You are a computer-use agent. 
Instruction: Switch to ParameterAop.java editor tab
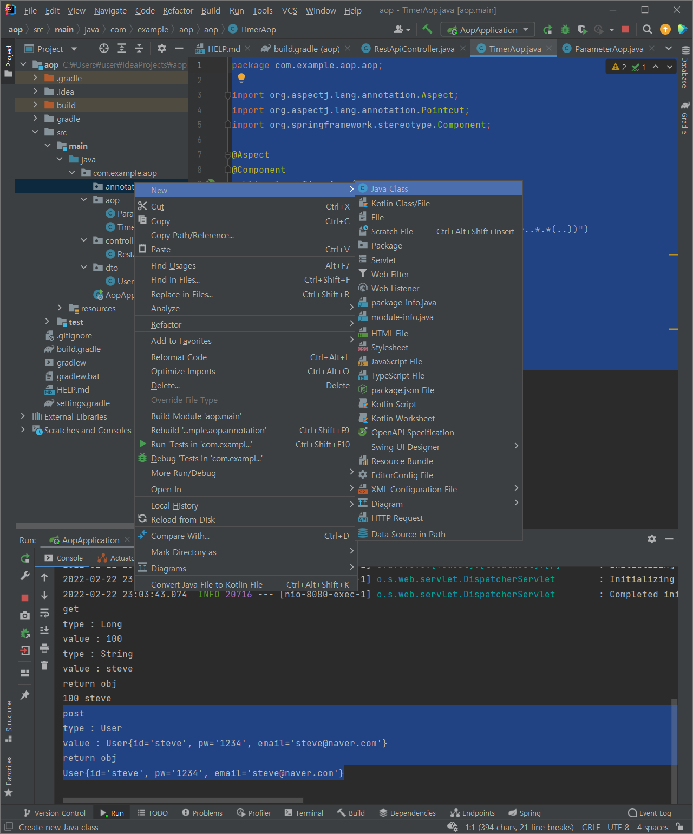pyautogui.click(x=609, y=49)
